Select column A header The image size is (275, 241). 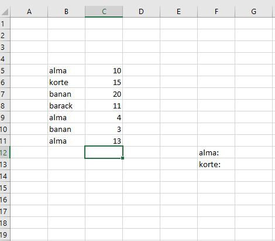tap(29, 12)
